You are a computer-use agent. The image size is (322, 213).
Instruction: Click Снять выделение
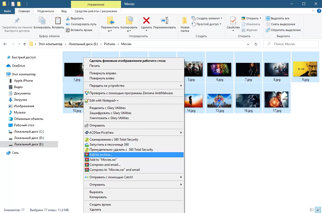(x=280, y=24)
